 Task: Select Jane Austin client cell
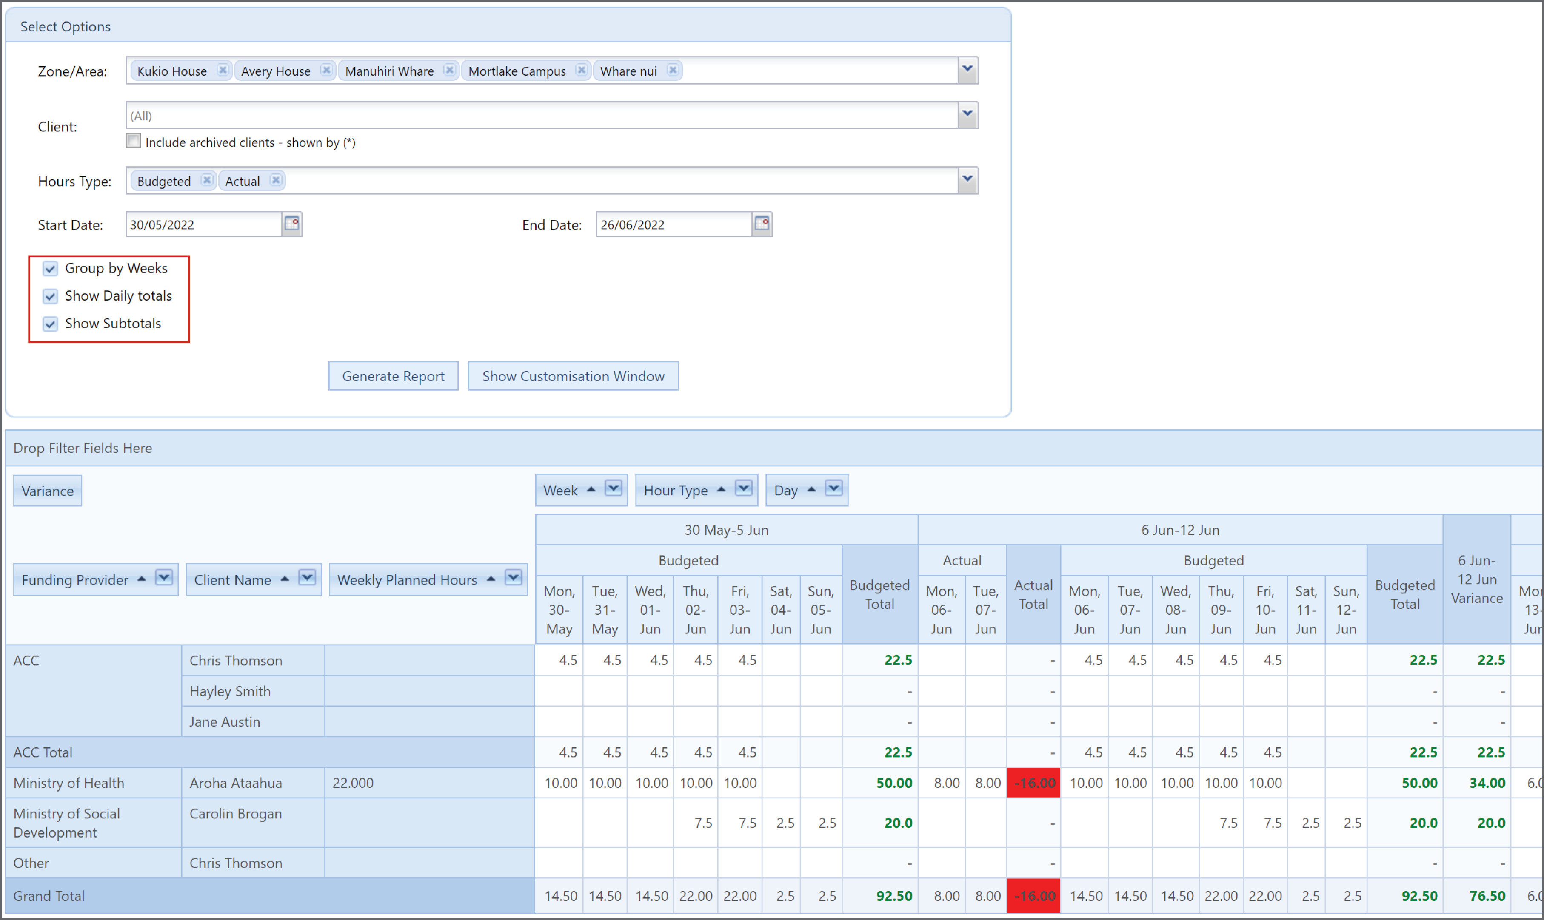coord(253,721)
